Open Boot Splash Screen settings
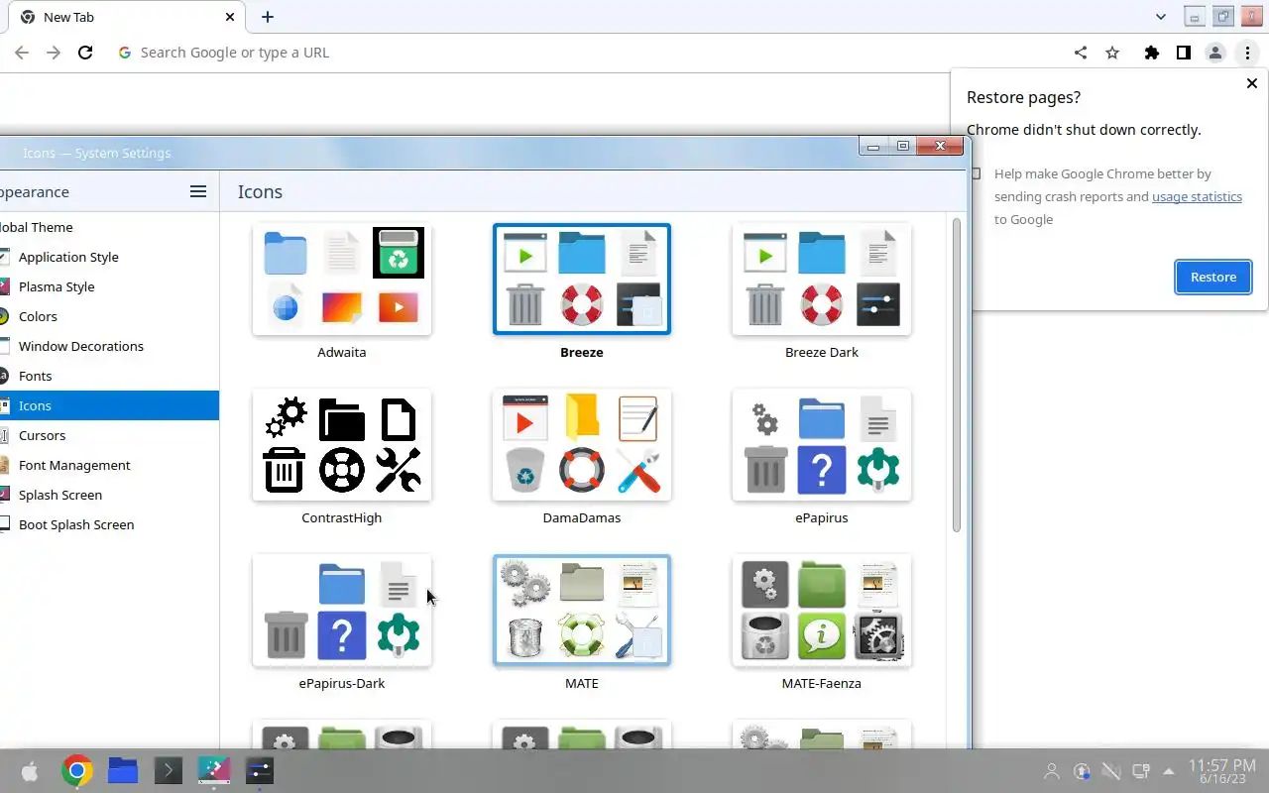The width and height of the screenshot is (1269, 793). click(109, 524)
